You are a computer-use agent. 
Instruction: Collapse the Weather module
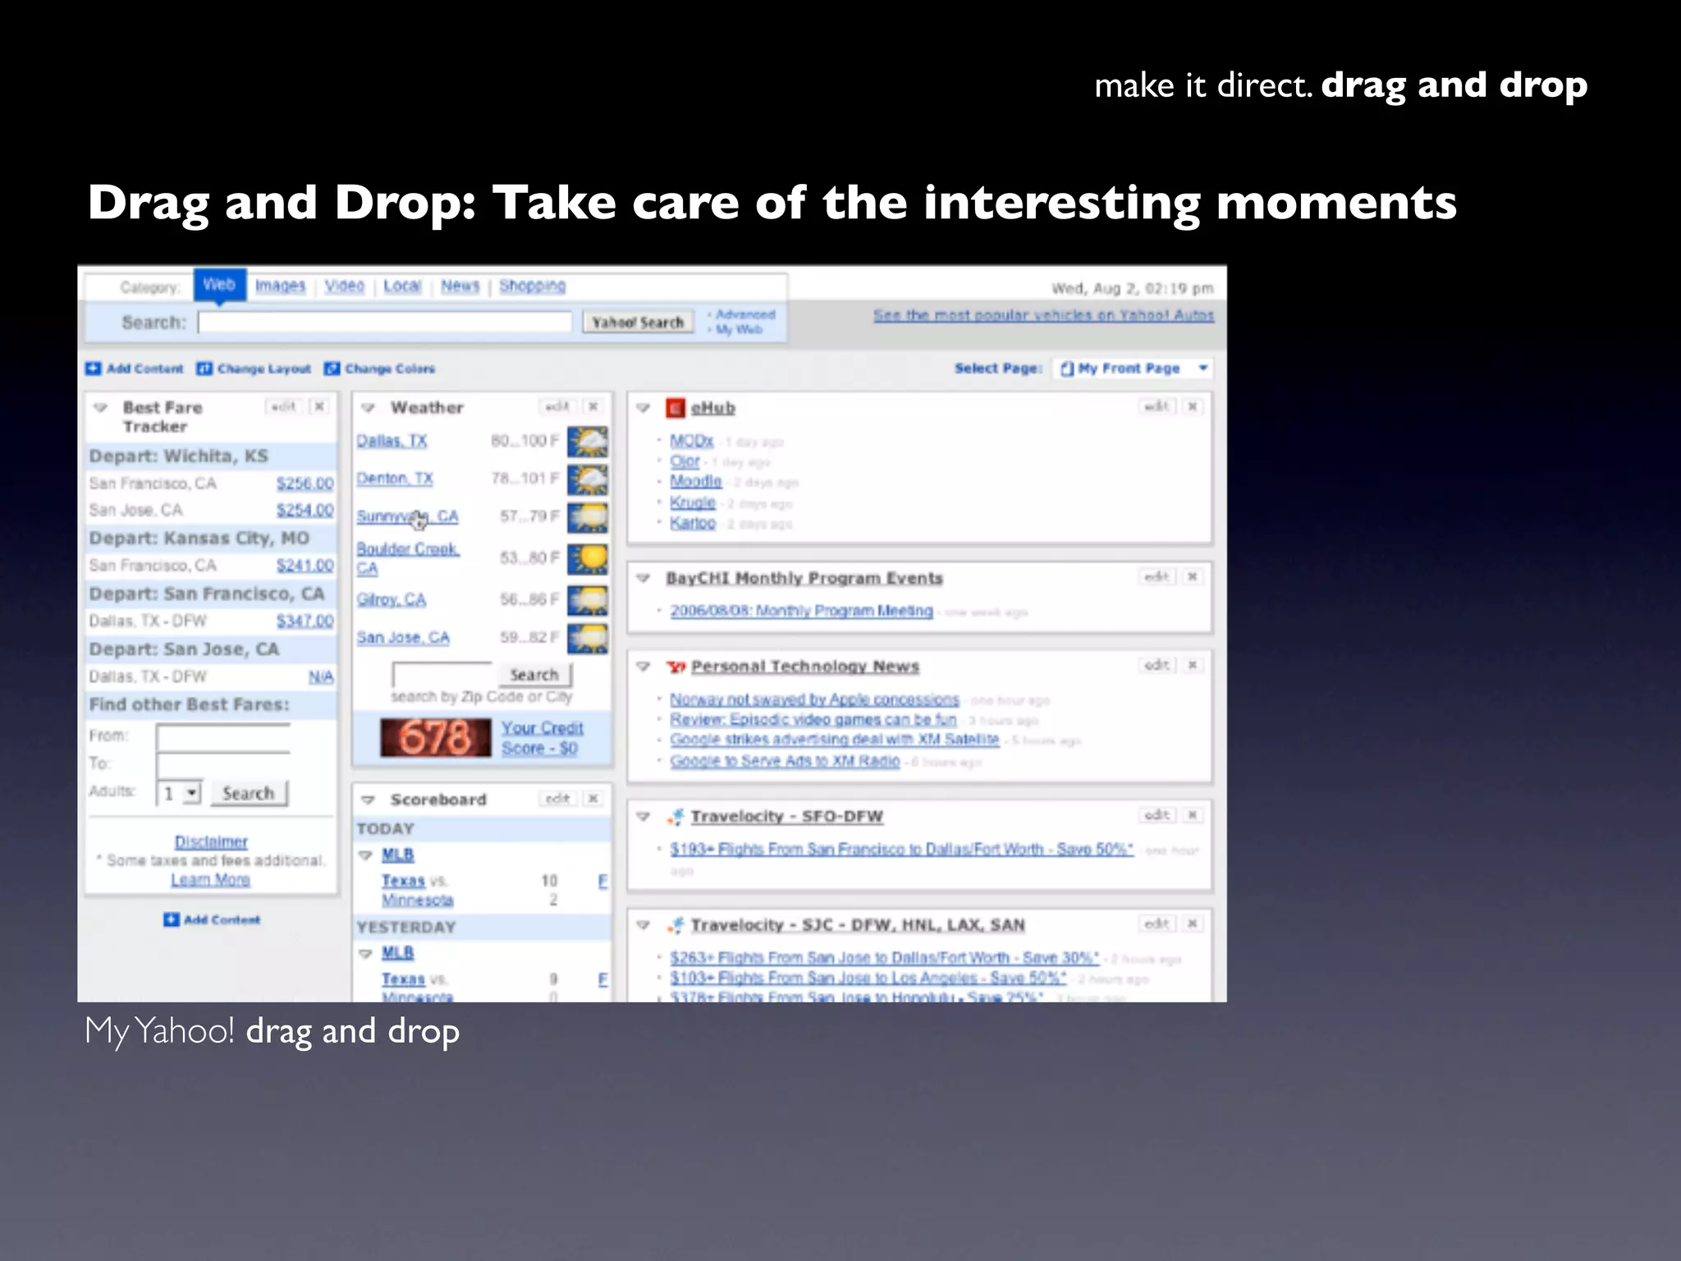(369, 407)
